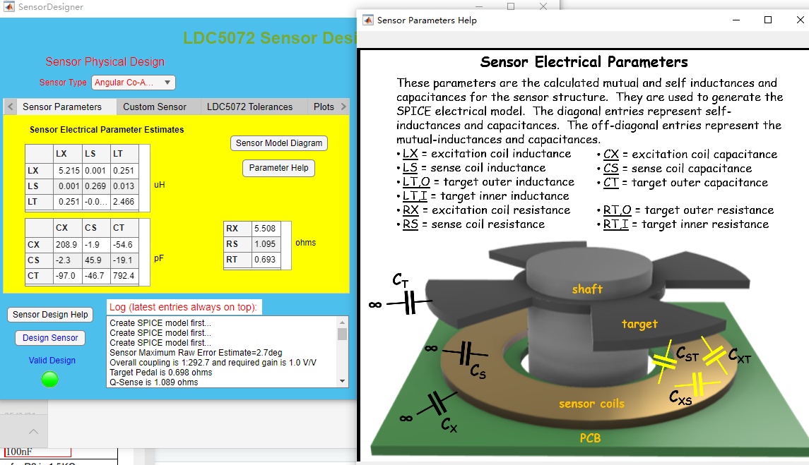Switch to the Custom Sensor tab
Viewport: 809px width, 465px height.
pyautogui.click(x=155, y=107)
